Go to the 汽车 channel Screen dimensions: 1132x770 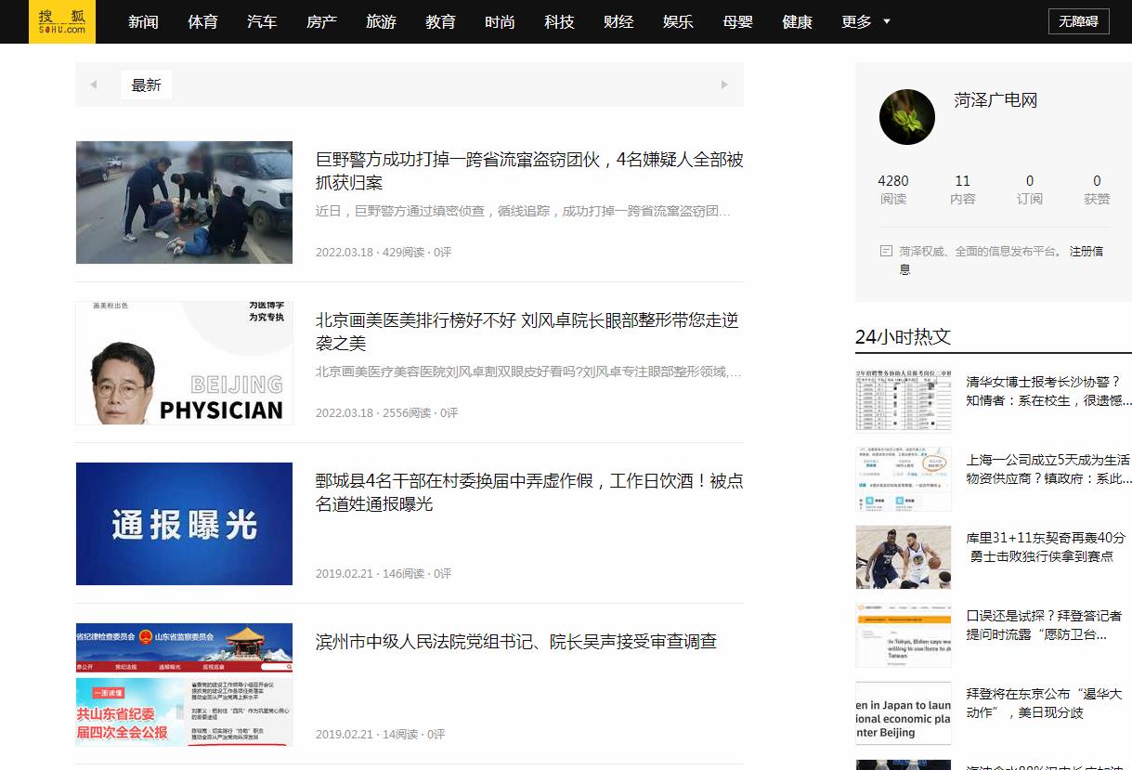[262, 21]
